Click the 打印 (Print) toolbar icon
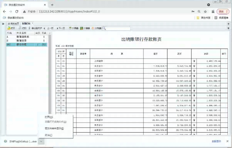The image size is (232, 148). [23, 28]
